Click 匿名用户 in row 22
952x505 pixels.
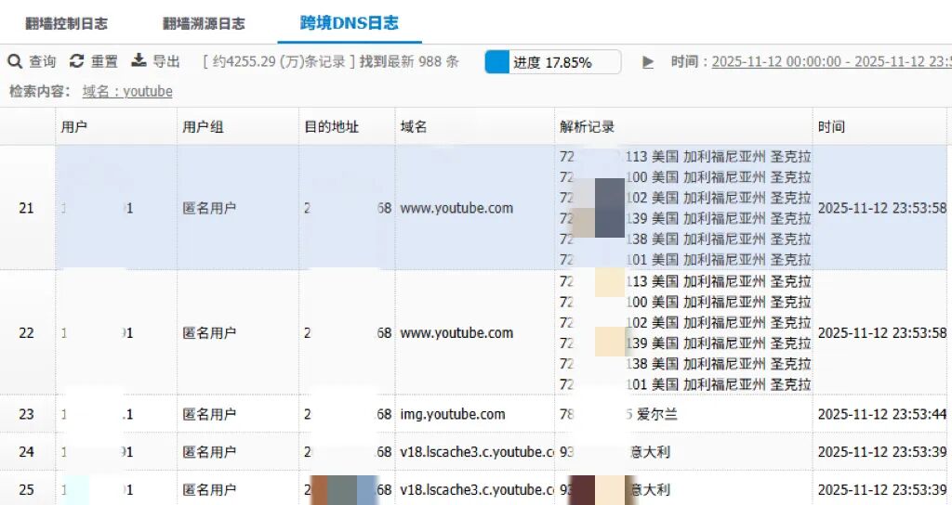[x=209, y=333]
